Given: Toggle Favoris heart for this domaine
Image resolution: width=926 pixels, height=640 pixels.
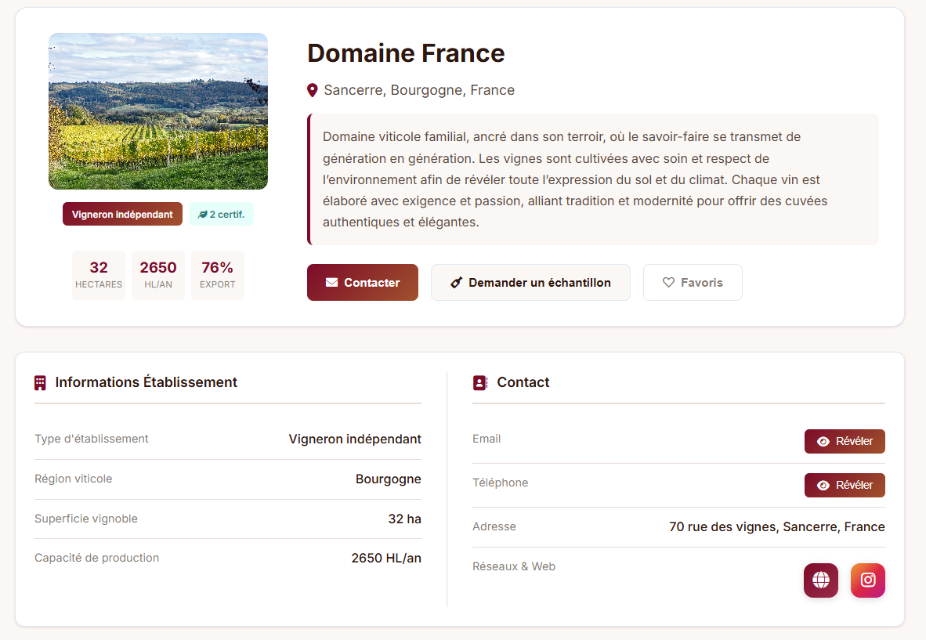Looking at the screenshot, I should click(692, 283).
